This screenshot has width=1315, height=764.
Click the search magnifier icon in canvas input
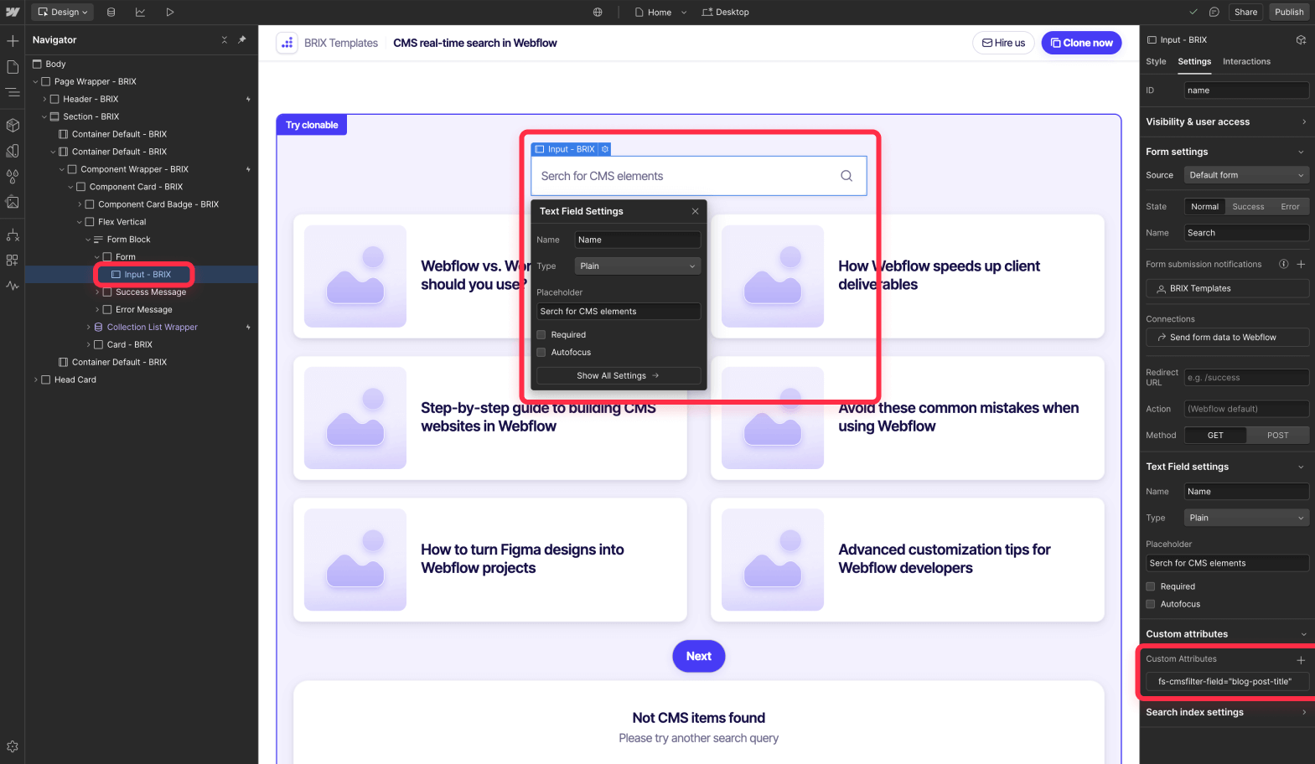(846, 176)
